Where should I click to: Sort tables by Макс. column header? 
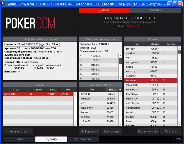pyautogui.click(x=53, y=89)
